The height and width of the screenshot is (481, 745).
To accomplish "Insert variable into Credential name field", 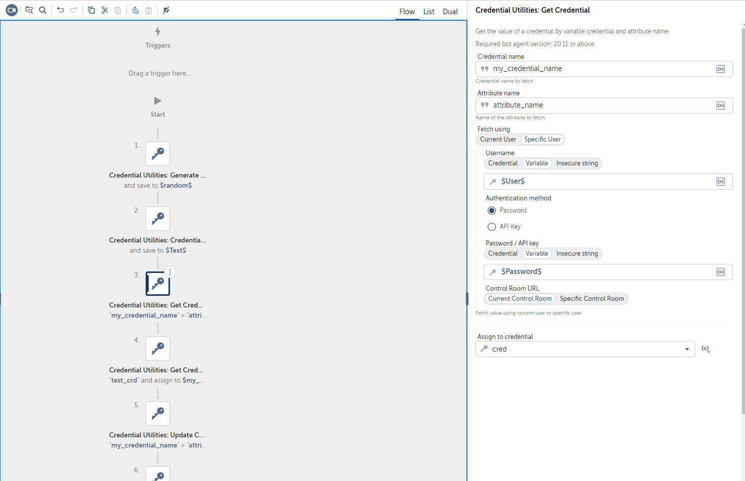I will point(720,69).
